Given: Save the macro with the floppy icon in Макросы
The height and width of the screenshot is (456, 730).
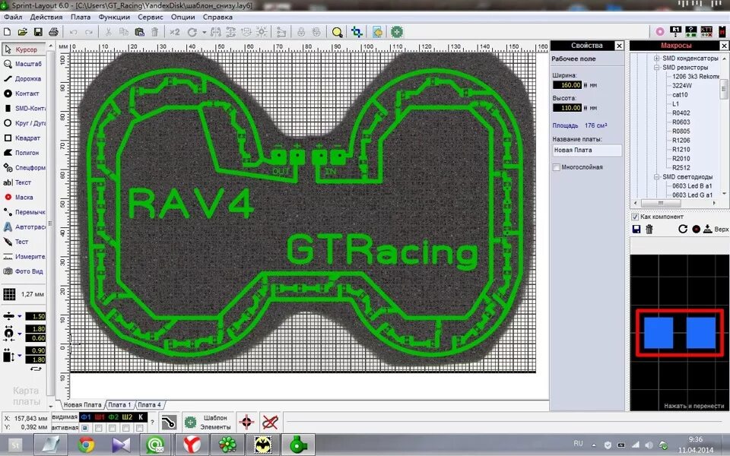Looking at the screenshot, I should pyautogui.click(x=636, y=229).
